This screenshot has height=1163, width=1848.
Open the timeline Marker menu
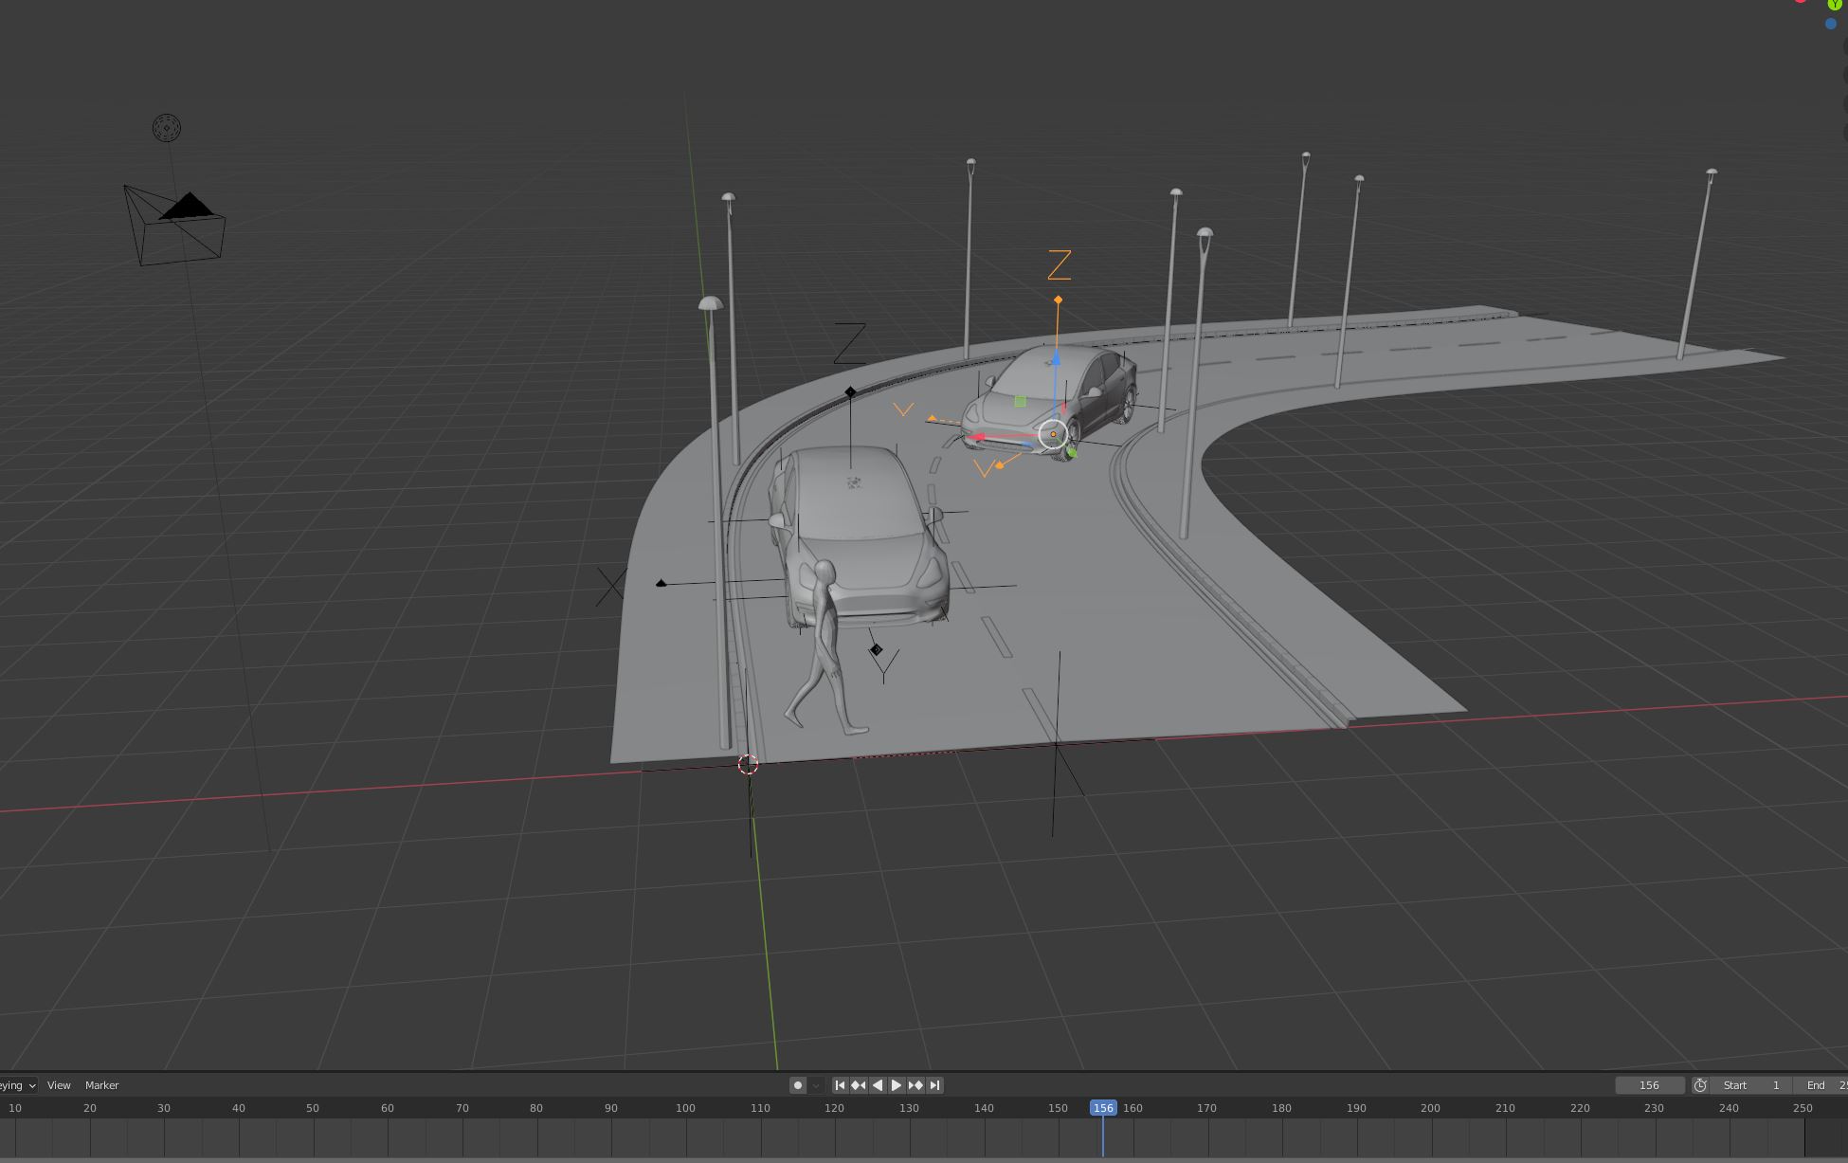coord(101,1085)
